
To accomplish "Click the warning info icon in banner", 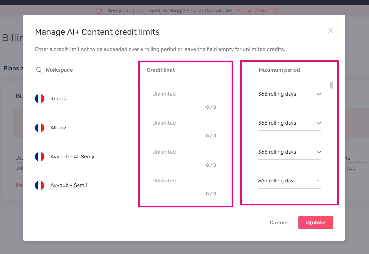I will [99, 11].
